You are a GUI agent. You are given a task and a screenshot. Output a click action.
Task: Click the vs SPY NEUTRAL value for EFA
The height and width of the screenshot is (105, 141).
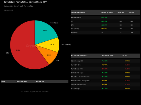[127, 77]
